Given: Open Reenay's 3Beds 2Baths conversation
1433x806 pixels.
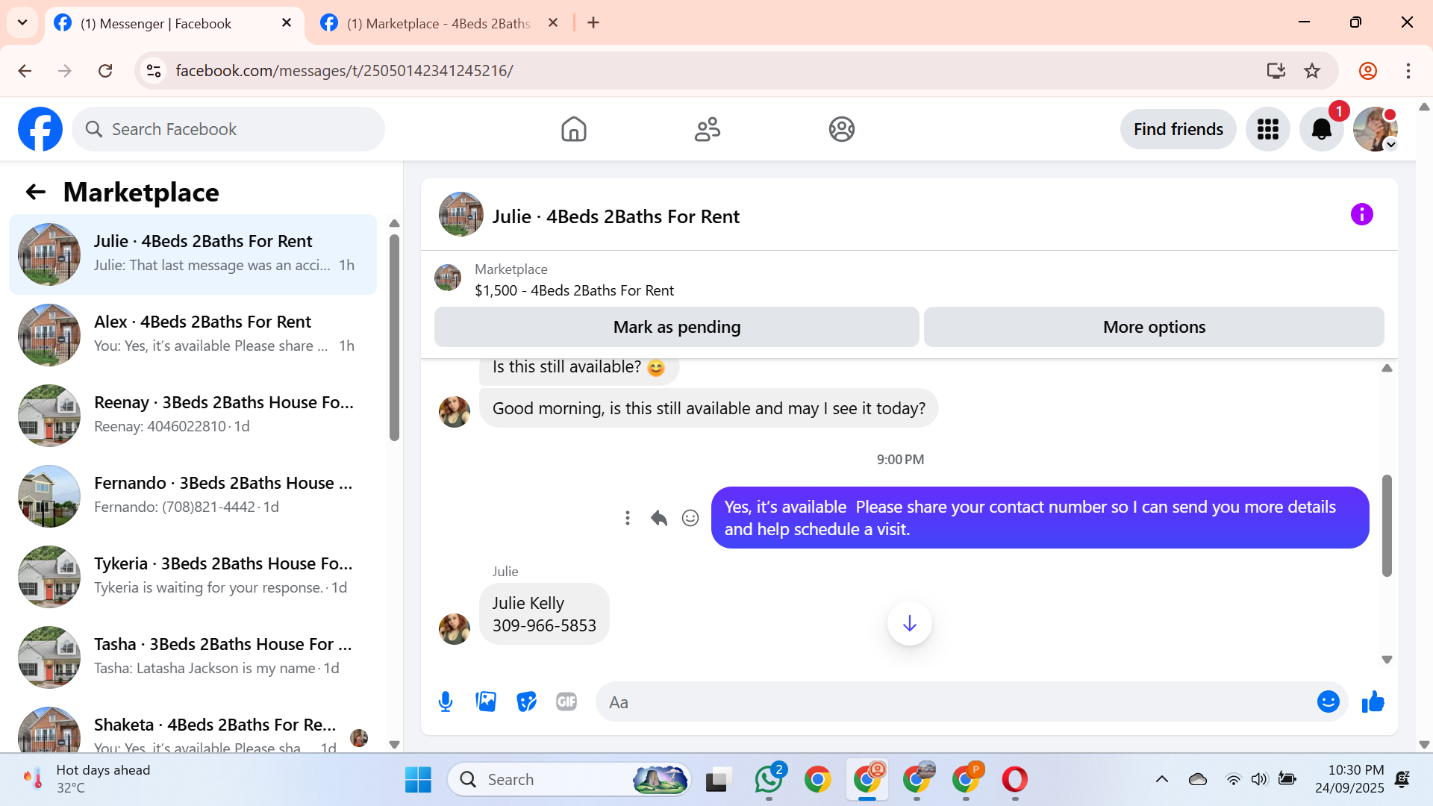Looking at the screenshot, I should [193, 415].
